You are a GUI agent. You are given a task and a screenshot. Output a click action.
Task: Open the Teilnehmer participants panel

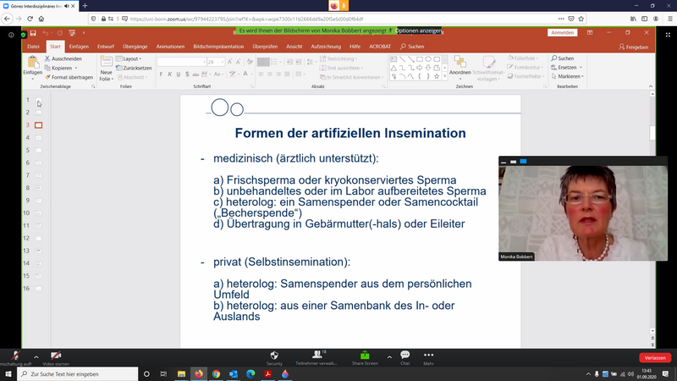[x=317, y=354]
